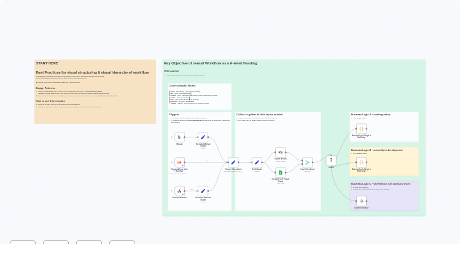Viewport: 460px width, 276px height.
Task: Select the Get Data From Google Sheets node
Action: coord(280,173)
